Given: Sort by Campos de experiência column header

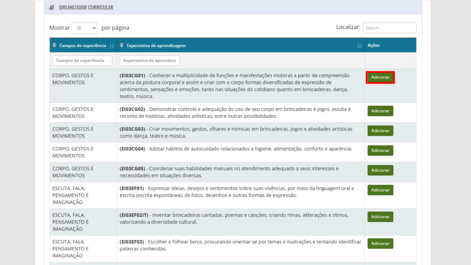Looking at the screenshot, I should pyautogui.click(x=83, y=46).
